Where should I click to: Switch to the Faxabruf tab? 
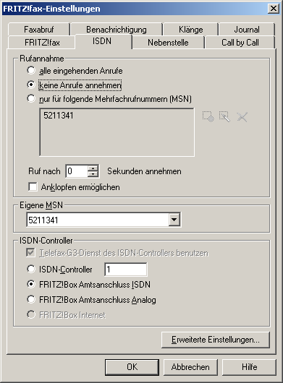pos(39,30)
